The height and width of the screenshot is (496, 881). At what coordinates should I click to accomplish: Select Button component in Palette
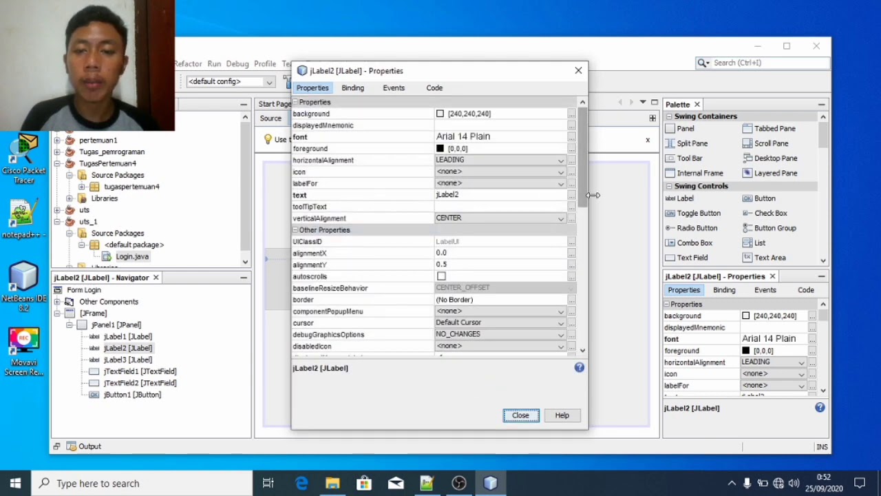758,198
